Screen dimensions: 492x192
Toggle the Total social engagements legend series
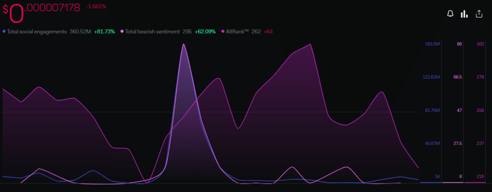point(41,31)
